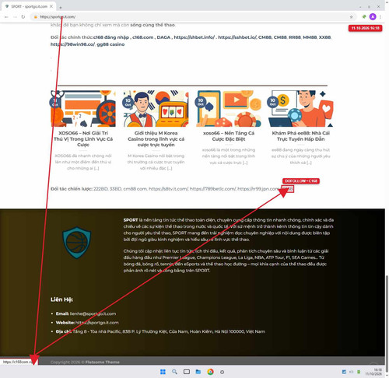Click the 'cm88 com' strategic partner link

click(135, 189)
